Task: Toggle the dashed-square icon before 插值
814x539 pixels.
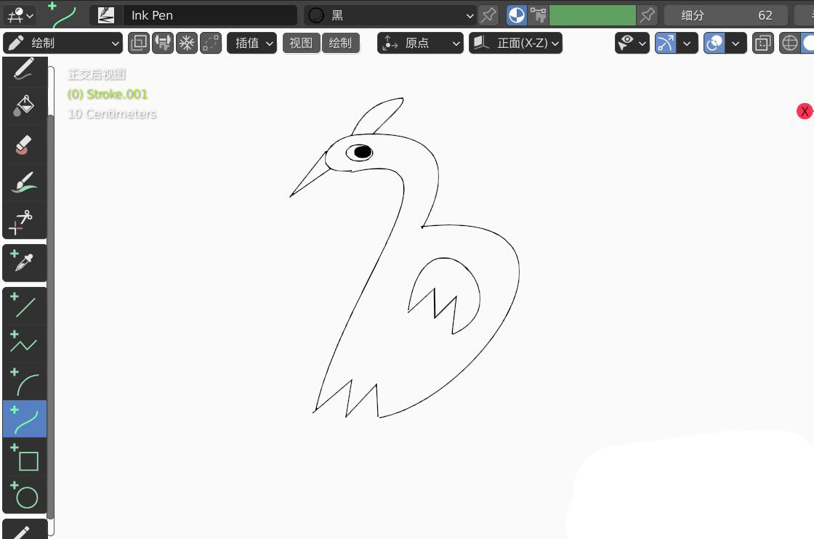Action: [x=211, y=43]
